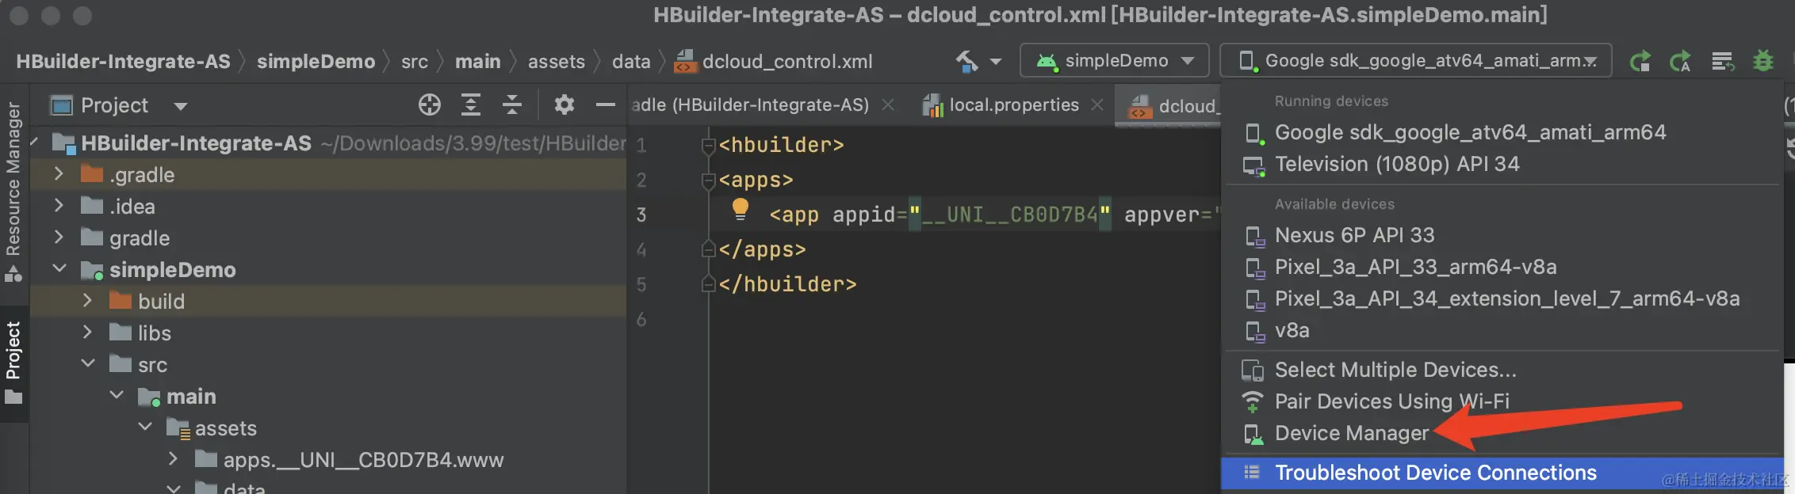1795x494 pixels.
Task: Click assets breadcrumb in navigation bar
Action: [x=556, y=61]
